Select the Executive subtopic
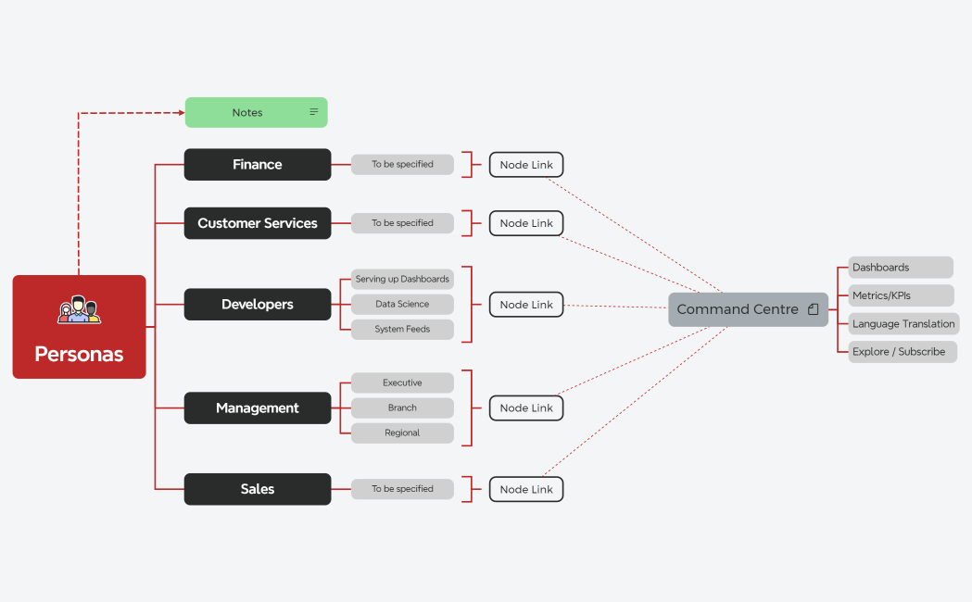Viewport: 972px width, 602px height. click(402, 383)
